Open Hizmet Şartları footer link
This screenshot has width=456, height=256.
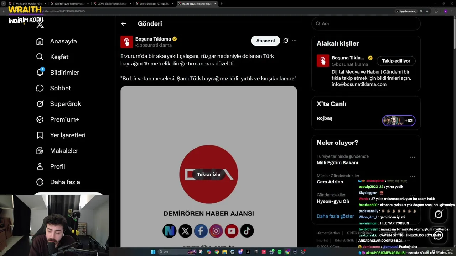coord(328,233)
